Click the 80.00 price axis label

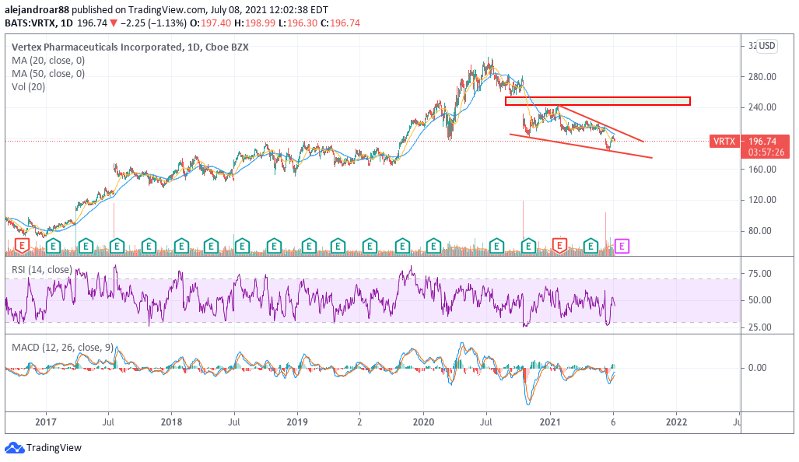pyautogui.click(x=760, y=231)
